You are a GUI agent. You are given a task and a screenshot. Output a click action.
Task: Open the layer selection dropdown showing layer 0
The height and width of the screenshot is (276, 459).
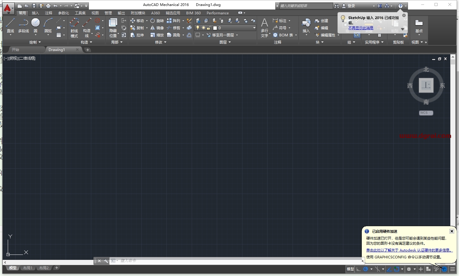pos(254,28)
